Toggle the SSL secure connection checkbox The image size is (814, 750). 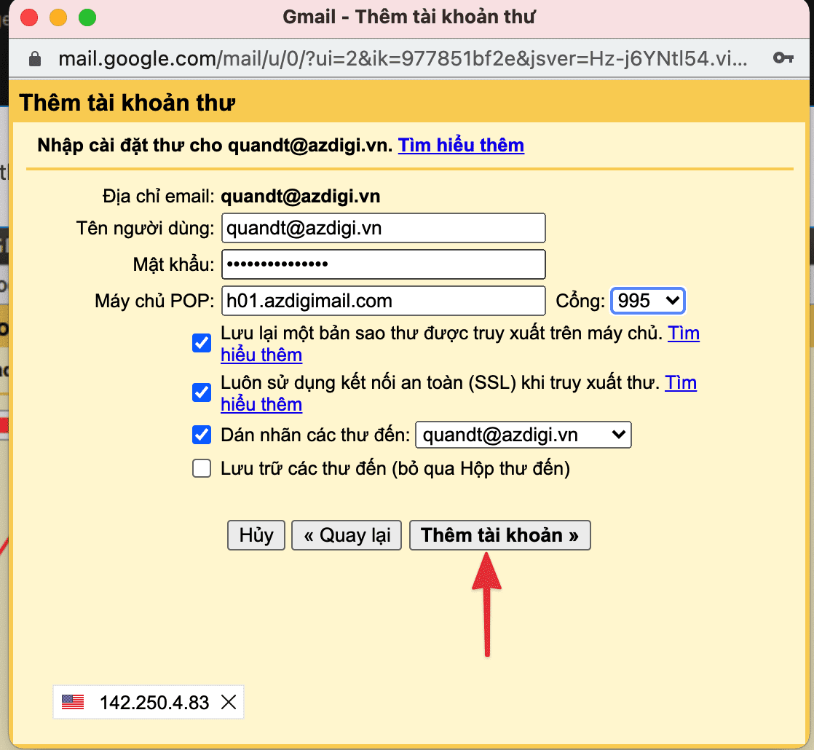tap(202, 392)
